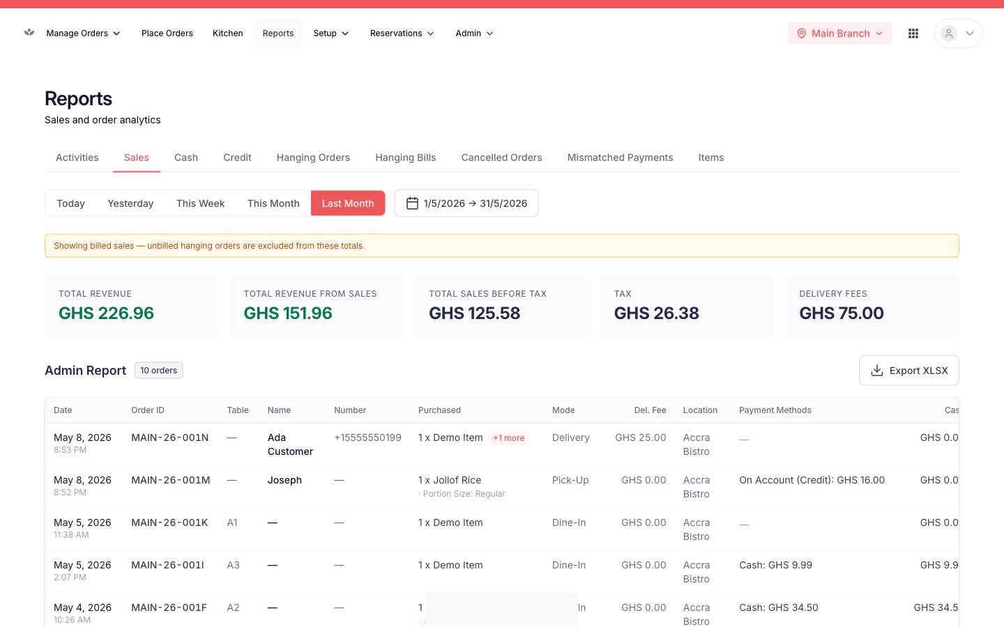Filter by Yesterday
Viewport: 1004px width, 627px height.
[130, 203]
